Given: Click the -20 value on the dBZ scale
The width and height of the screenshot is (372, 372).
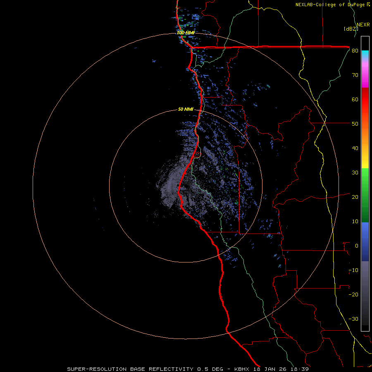Looking at the screenshot, I should coord(353,295).
